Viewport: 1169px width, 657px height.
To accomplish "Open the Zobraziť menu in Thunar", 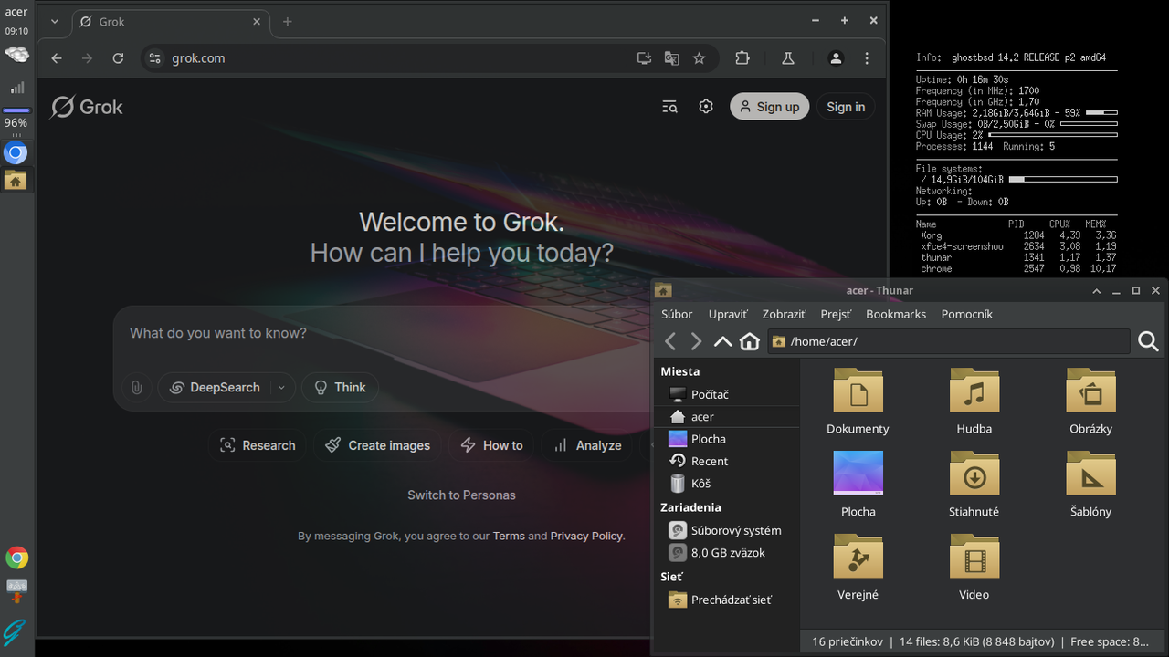I will pos(784,314).
